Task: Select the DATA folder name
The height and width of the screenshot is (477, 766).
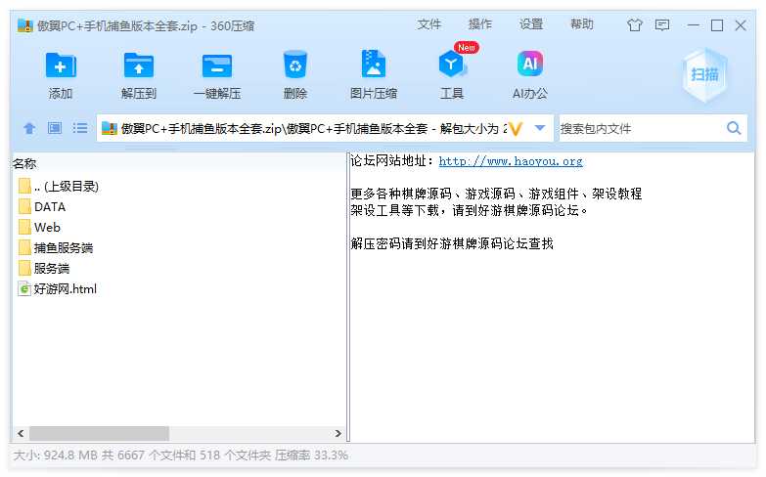Action: 50,207
